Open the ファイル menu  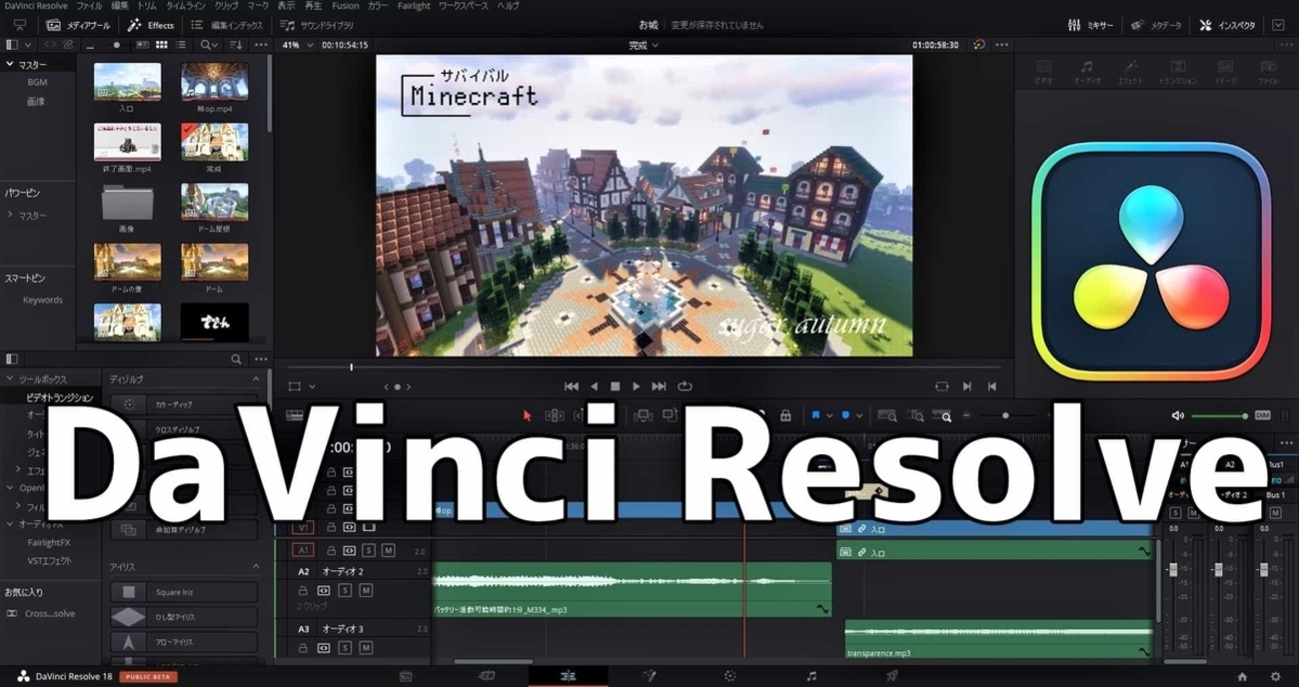point(89,6)
